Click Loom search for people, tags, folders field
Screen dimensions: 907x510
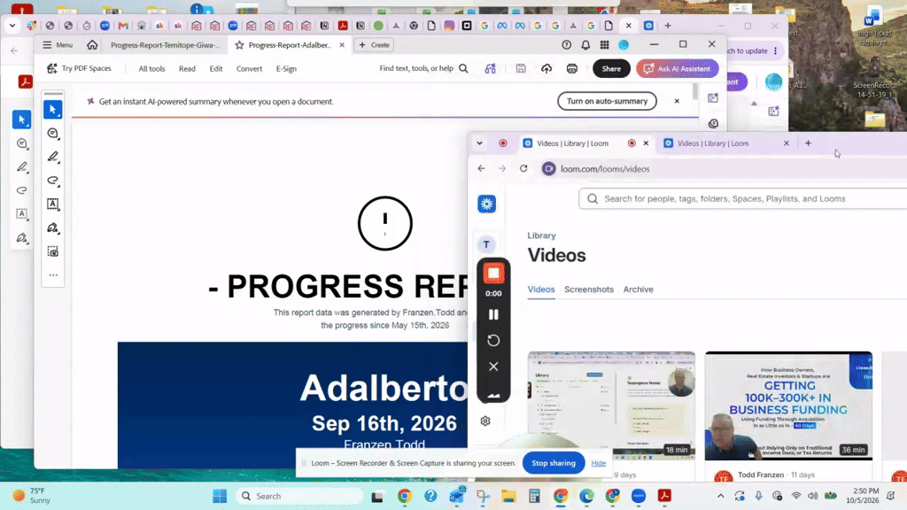coord(743,198)
